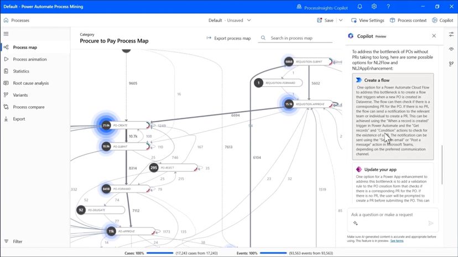The height and width of the screenshot is (257, 458).
Task: Open the notifications bell icon
Action: [360, 7]
